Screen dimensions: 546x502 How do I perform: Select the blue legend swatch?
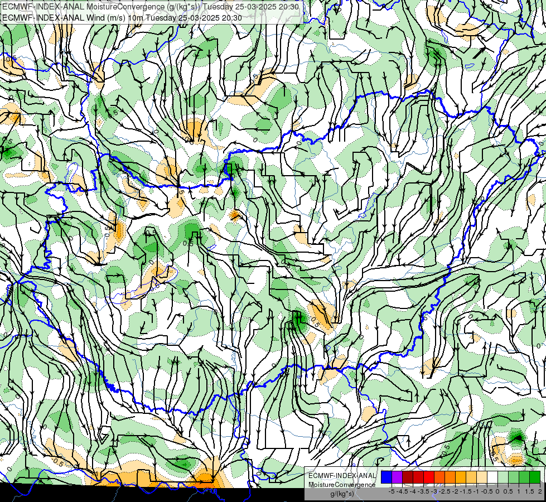(386, 477)
